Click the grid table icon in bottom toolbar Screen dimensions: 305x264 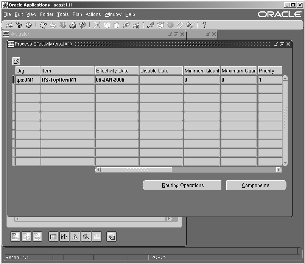click(x=53, y=237)
